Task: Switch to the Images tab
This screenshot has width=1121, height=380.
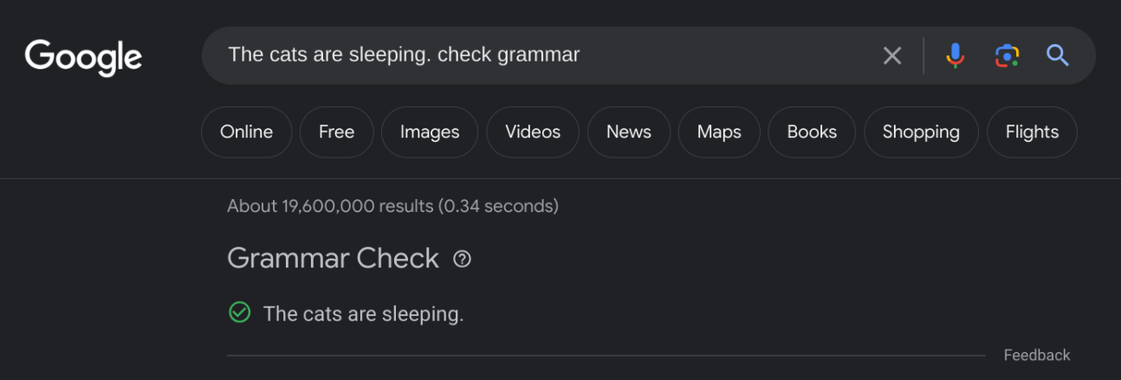Action: click(430, 132)
